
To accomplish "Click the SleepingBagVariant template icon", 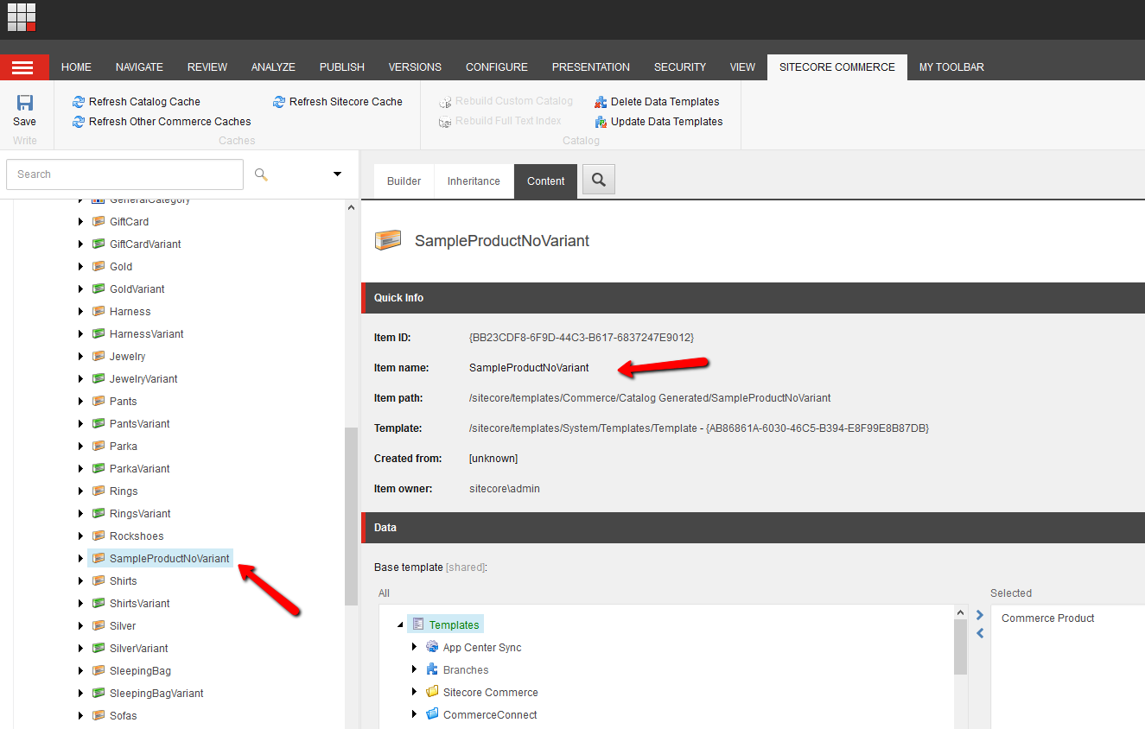I will click(99, 694).
